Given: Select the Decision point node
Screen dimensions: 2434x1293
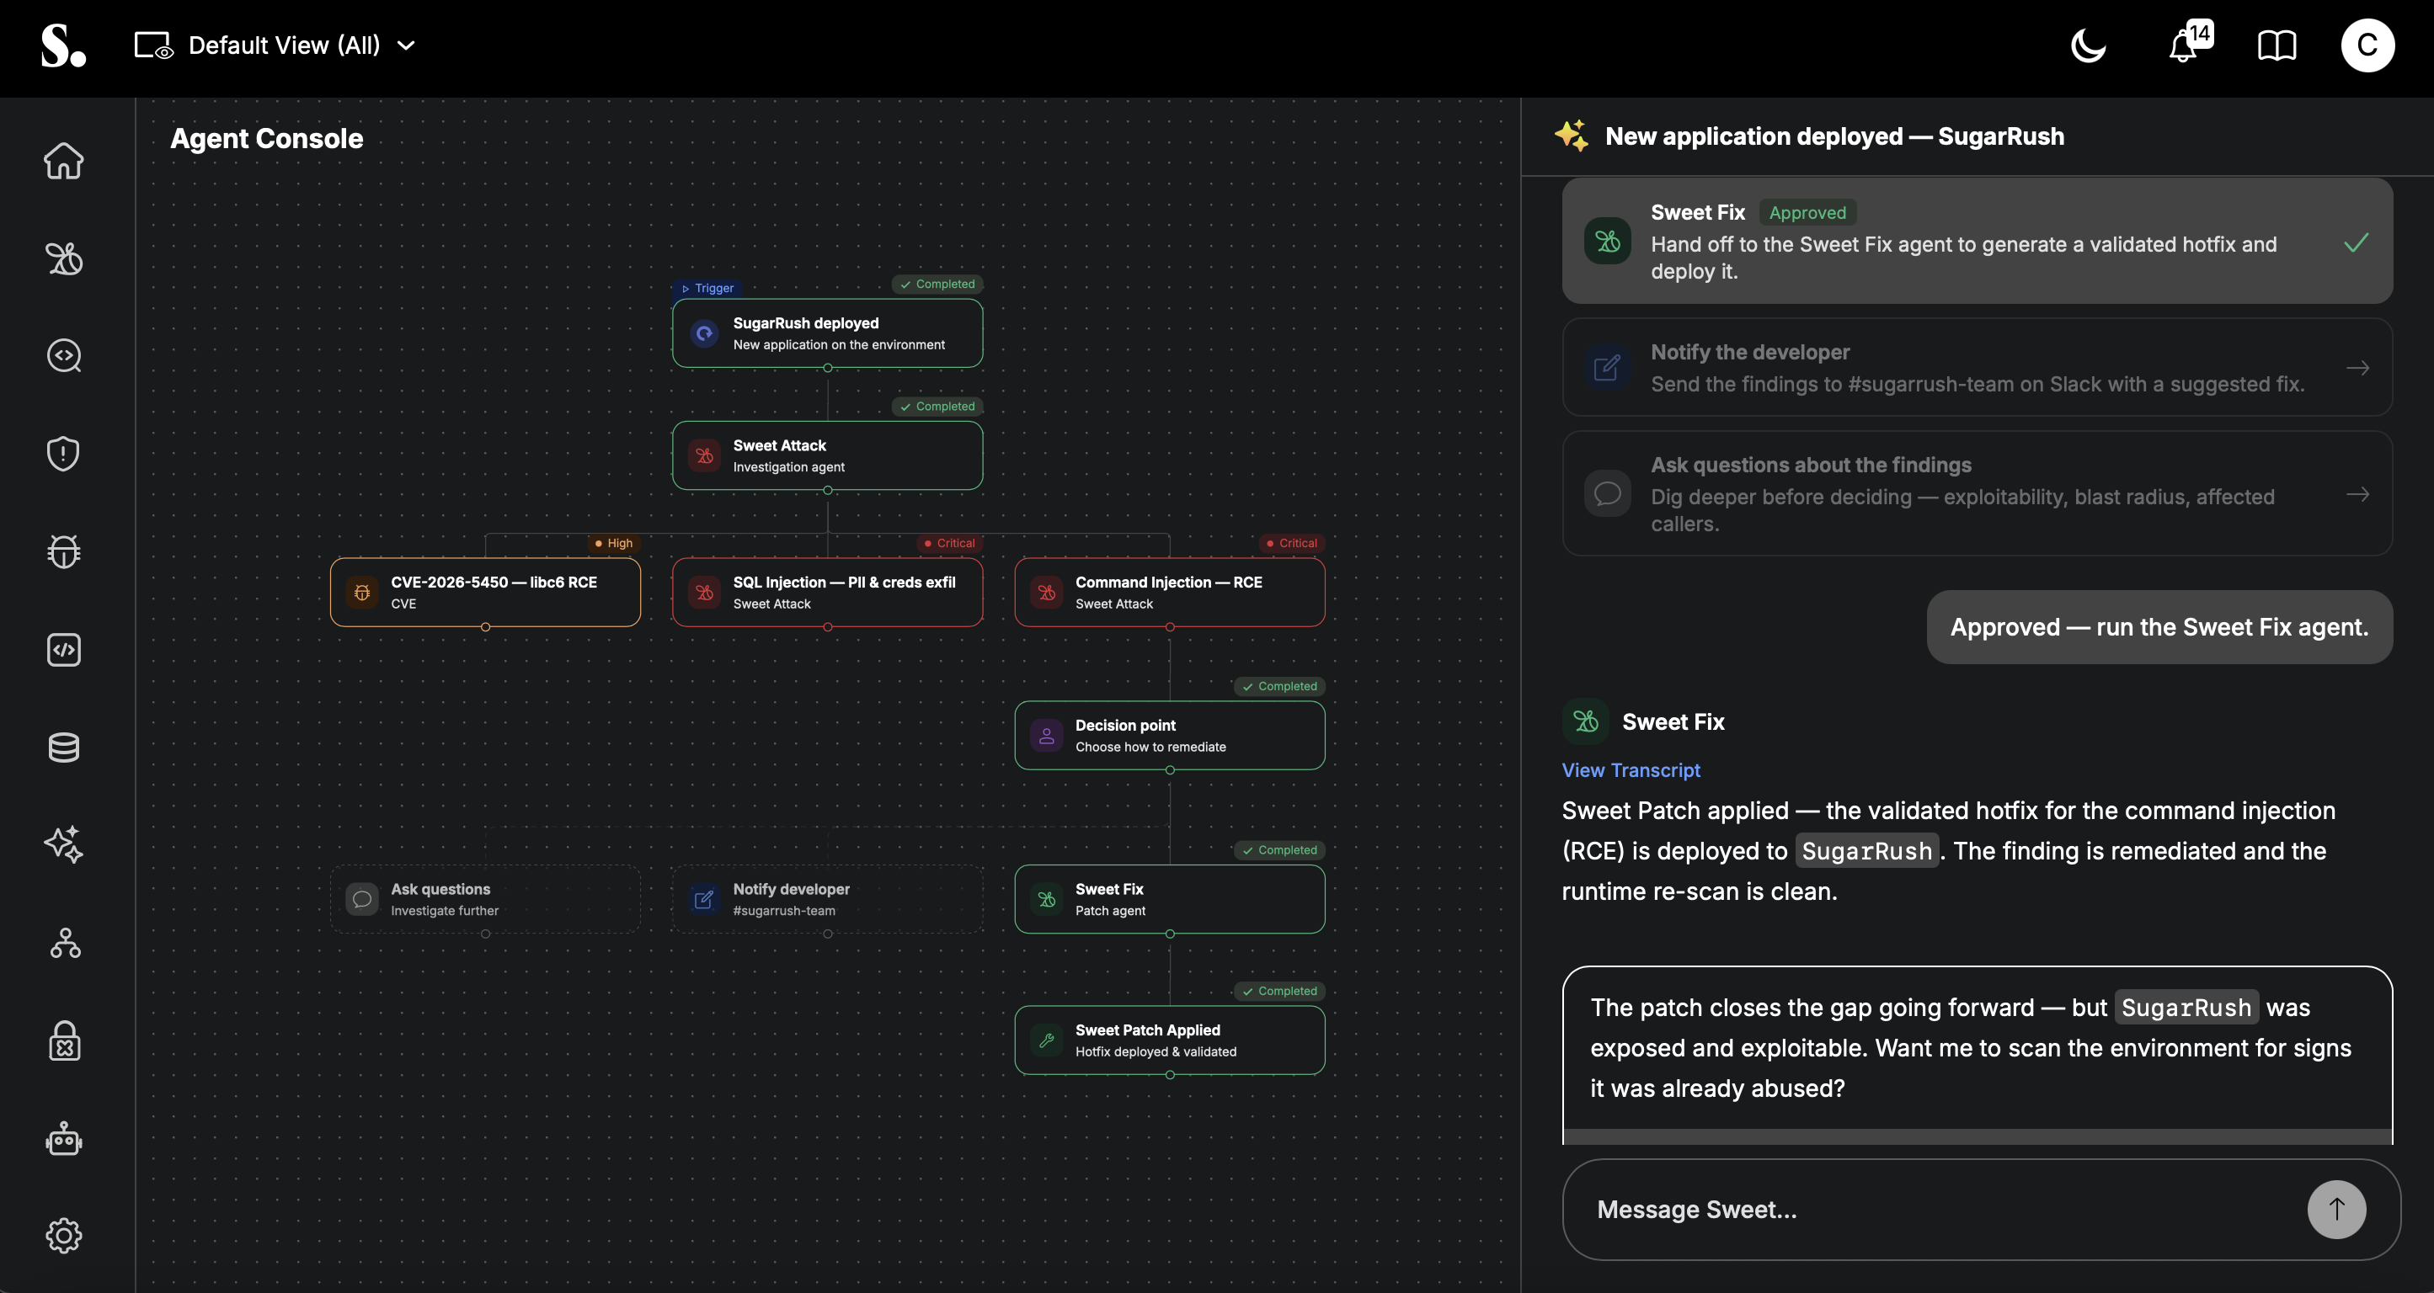Looking at the screenshot, I should pos(1170,735).
